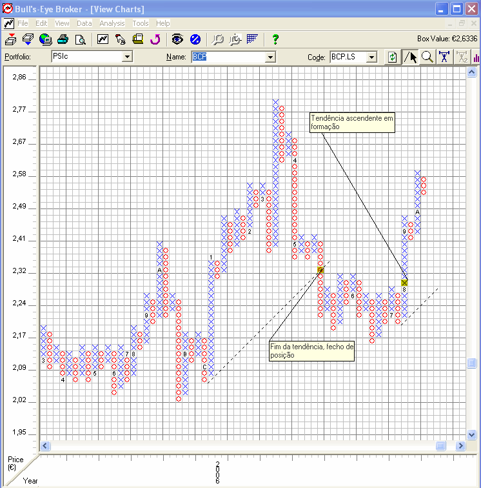481x488 pixels.
Task: Click the chart view icon in toolbar
Action: coord(103,39)
